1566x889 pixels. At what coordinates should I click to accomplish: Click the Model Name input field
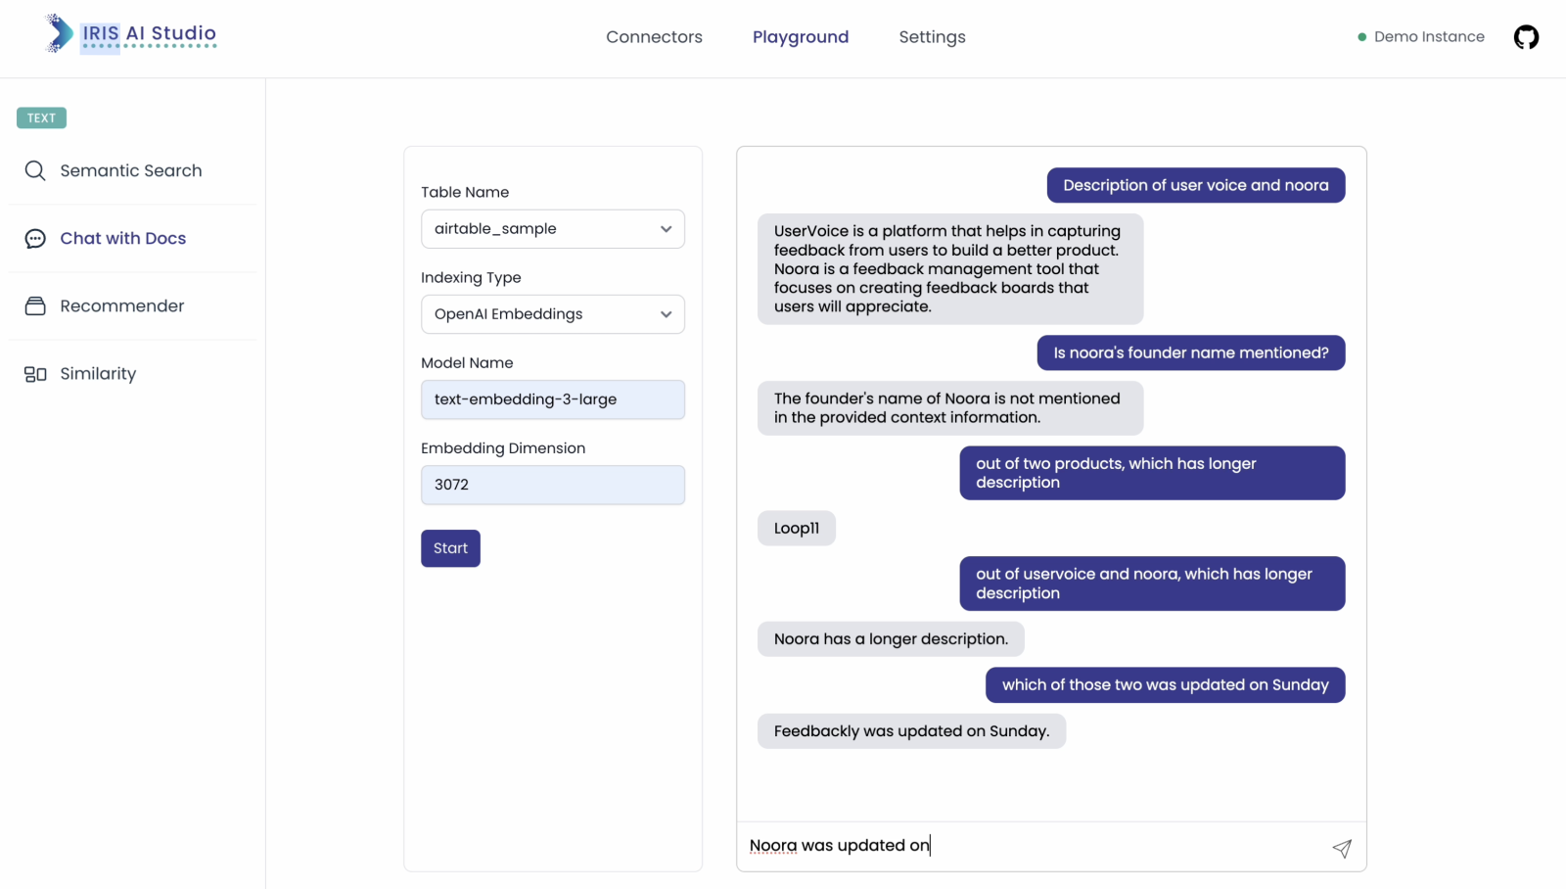[552, 399]
